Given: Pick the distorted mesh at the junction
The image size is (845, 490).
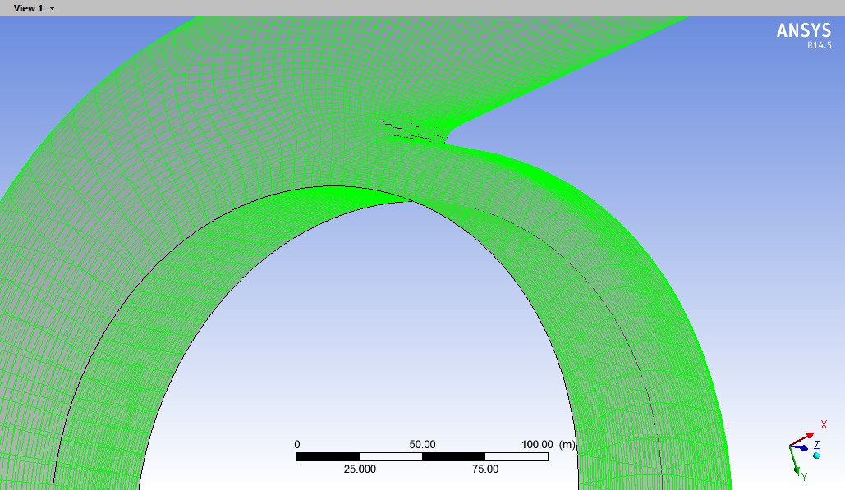Looking at the screenshot, I should click(411, 131).
